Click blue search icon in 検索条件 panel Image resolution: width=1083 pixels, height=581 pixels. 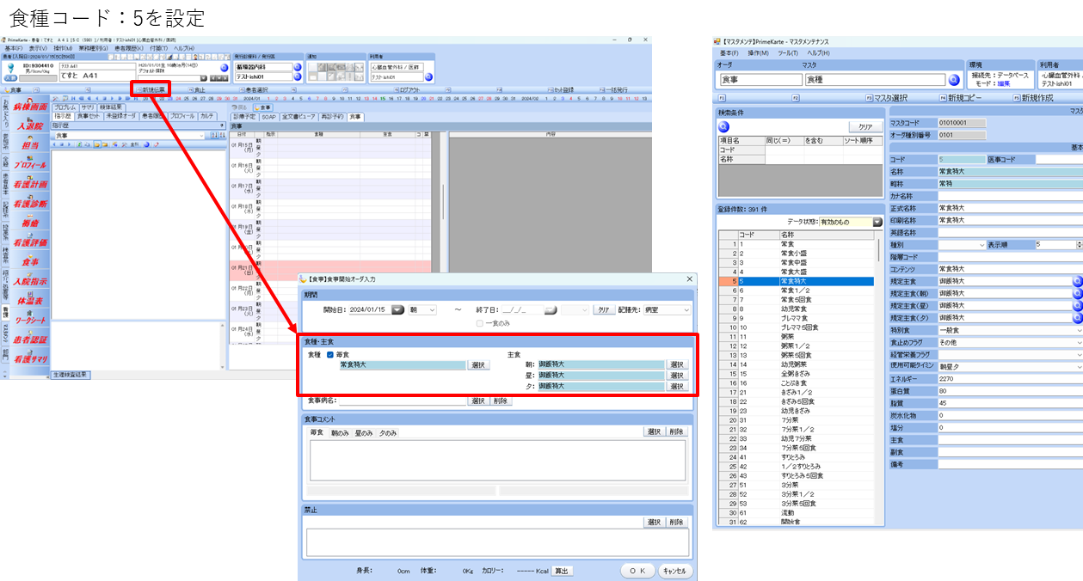pos(724,126)
